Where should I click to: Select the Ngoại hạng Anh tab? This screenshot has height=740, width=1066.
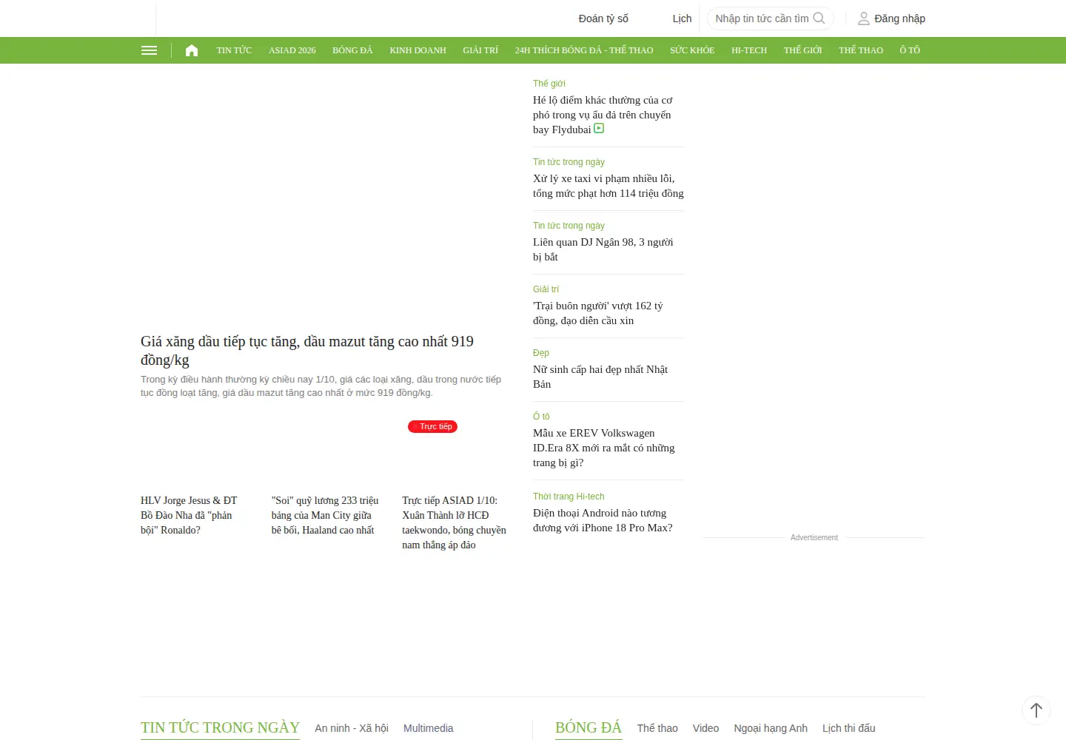(771, 728)
